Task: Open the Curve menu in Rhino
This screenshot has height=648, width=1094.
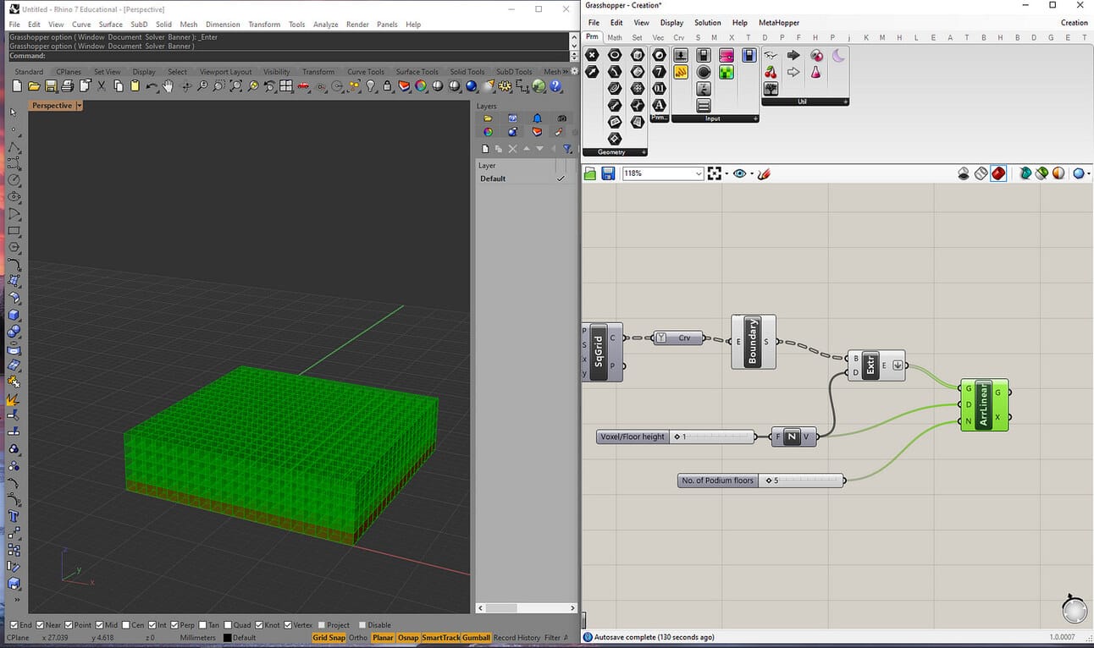Action: coord(81,25)
